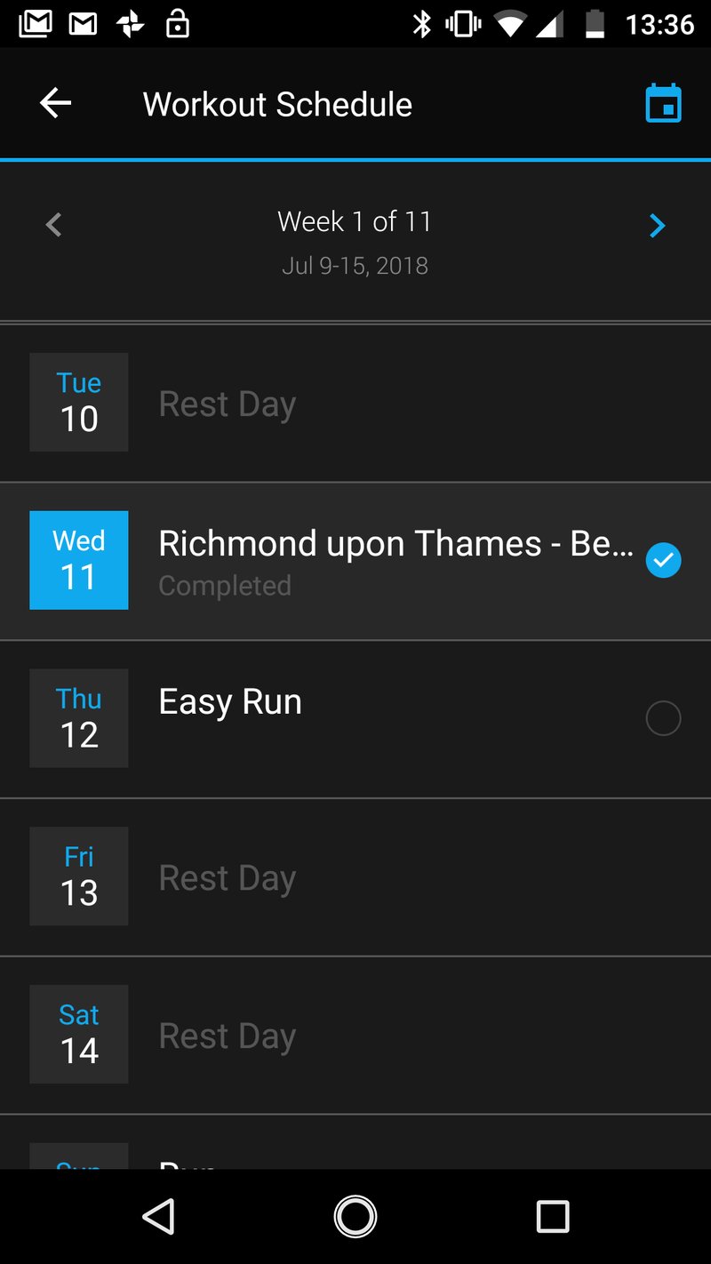Go to previous week chevron

pyautogui.click(x=54, y=226)
